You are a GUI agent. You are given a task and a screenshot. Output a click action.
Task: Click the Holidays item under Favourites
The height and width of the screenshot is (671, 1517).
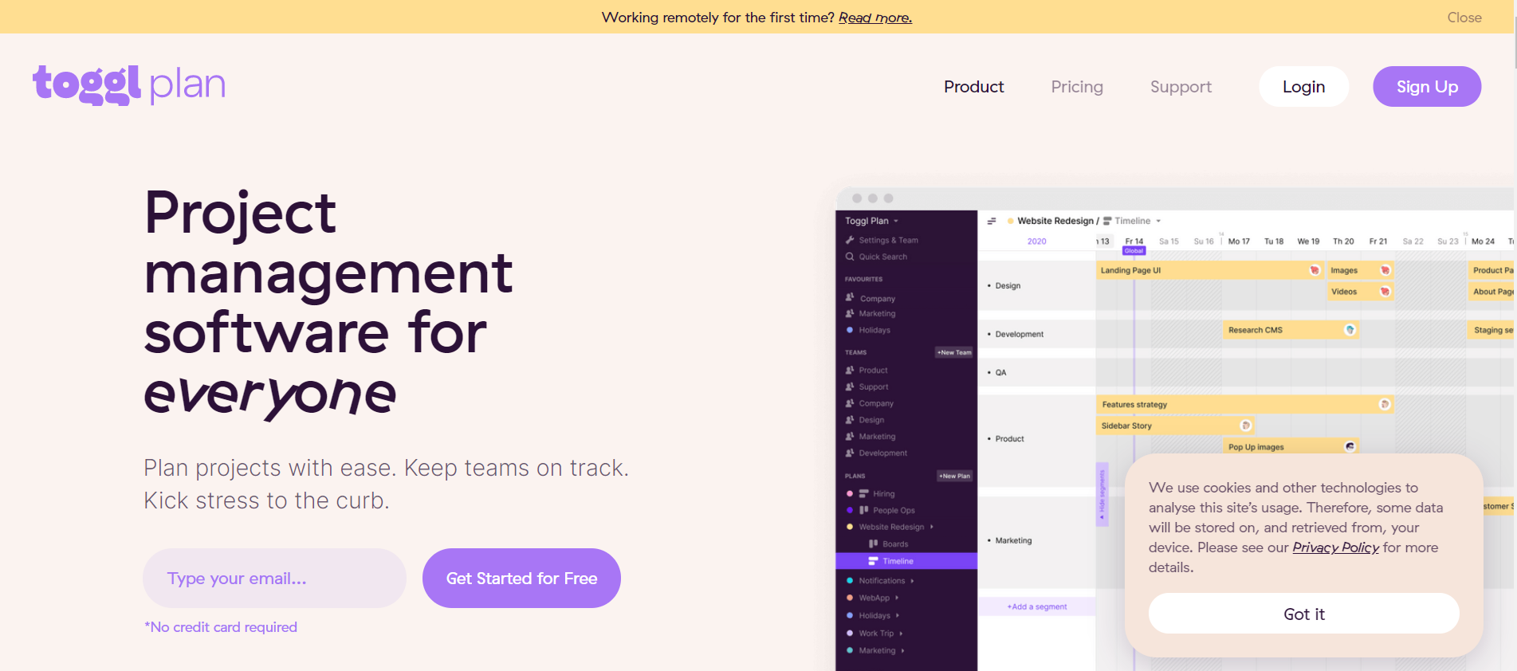(874, 330)
